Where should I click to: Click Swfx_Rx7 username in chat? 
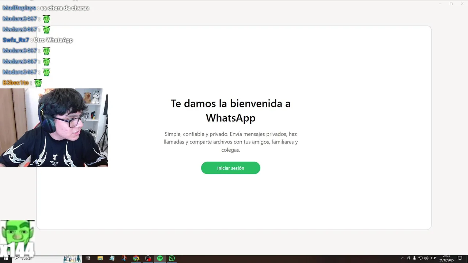pos(16,40)
